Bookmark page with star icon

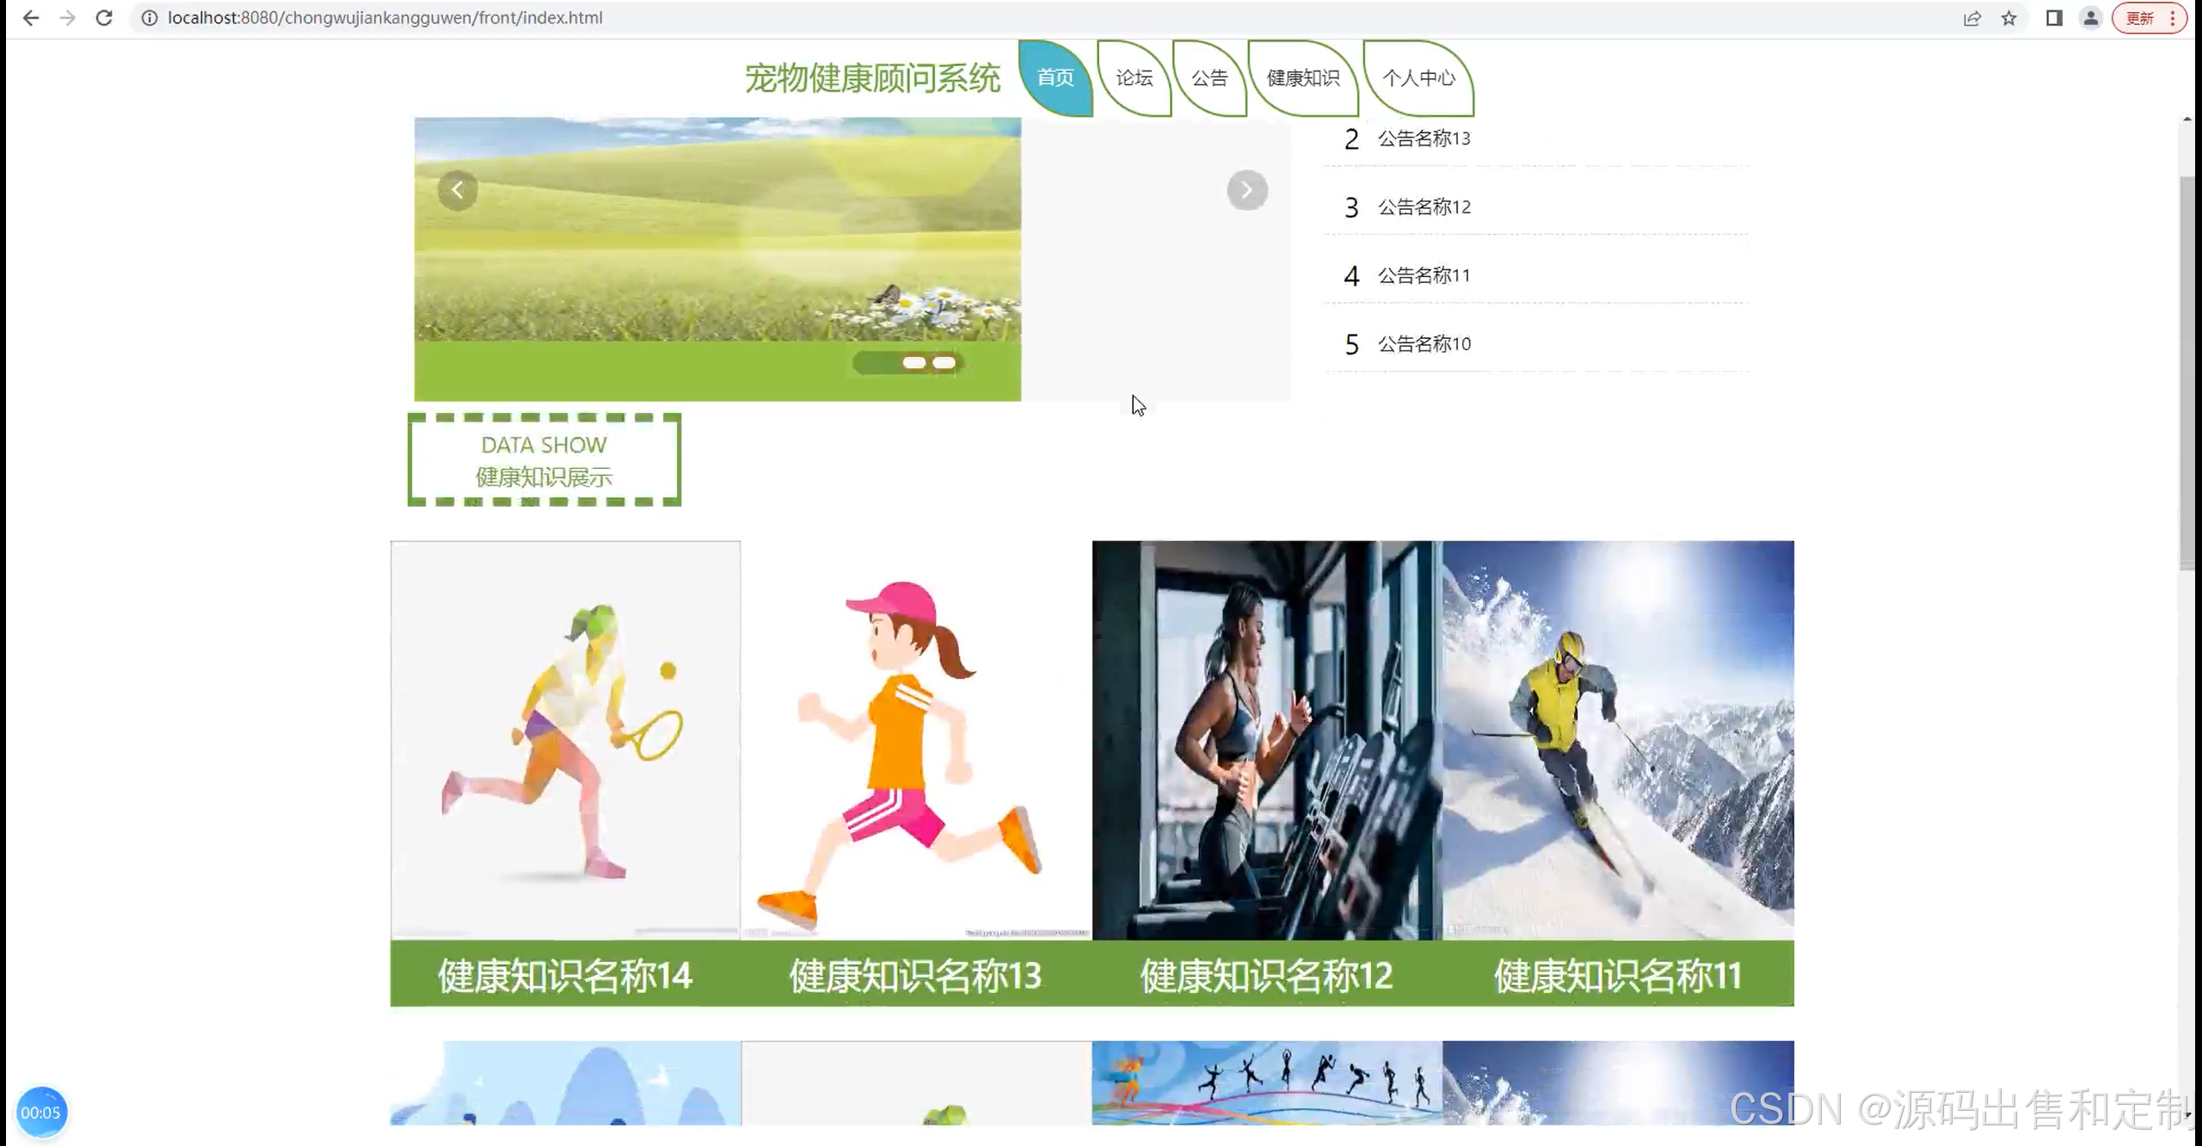[x=2009, y=18]
